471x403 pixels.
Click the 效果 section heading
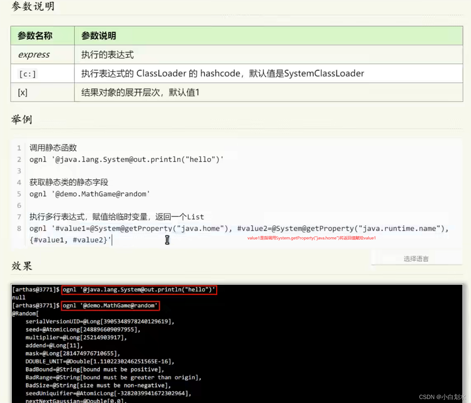coord(22,266)
